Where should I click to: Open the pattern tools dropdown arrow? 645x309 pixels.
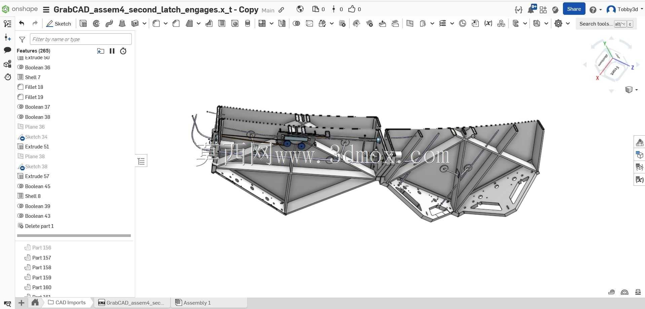(x=271, y=24)
